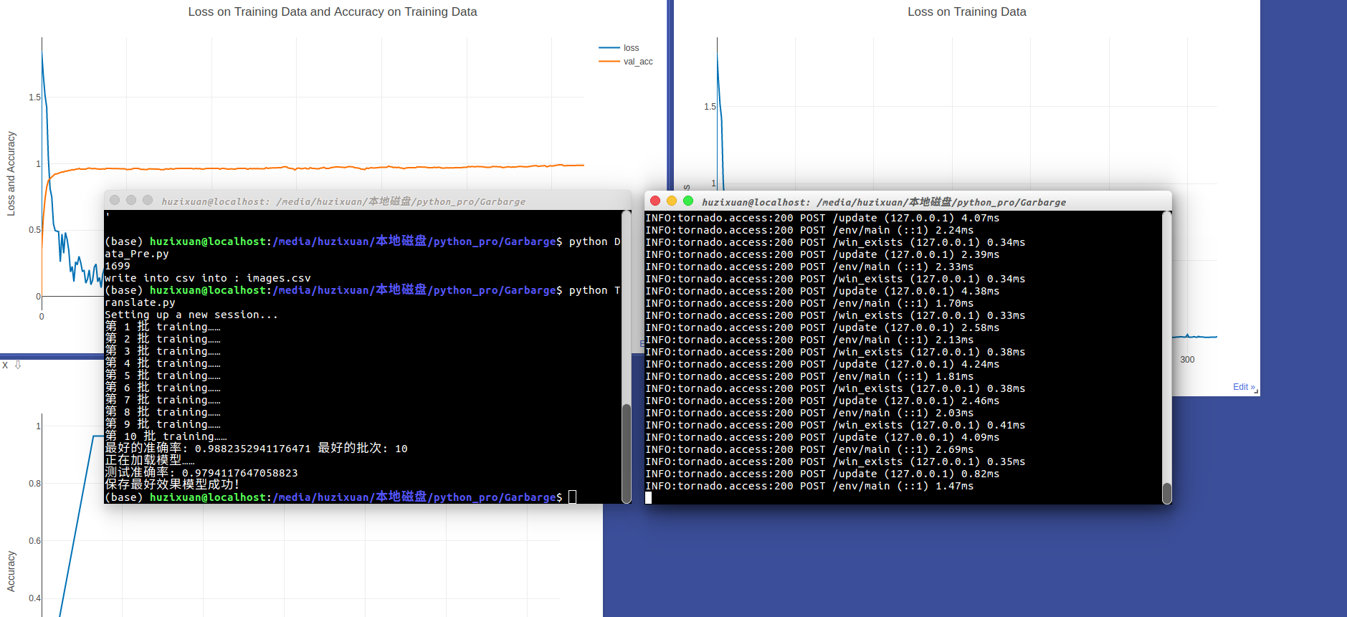Click the 0.5 tick on combined loss plot

(34, 230)
